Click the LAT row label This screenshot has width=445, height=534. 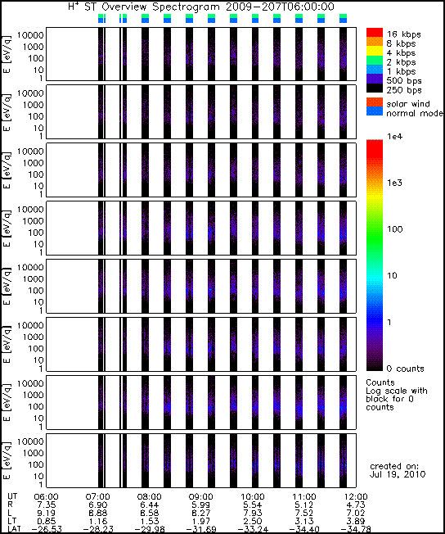[x=14, y=529]
